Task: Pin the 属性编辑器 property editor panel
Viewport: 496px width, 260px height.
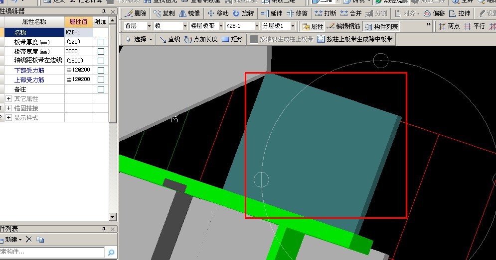Action: tap(104, 11)
